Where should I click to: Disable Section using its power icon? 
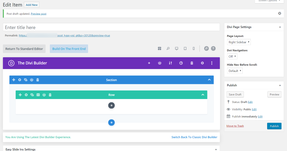coord(32,80)
